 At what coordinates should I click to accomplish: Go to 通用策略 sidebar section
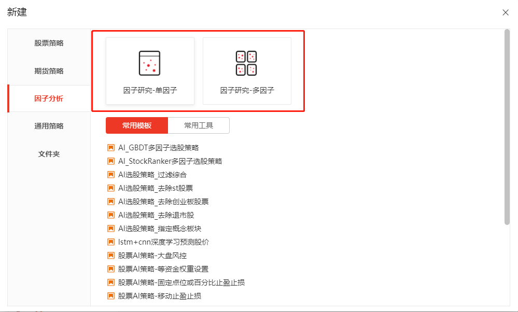49,126
